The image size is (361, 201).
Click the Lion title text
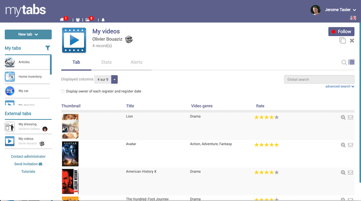tap(129, 117)
